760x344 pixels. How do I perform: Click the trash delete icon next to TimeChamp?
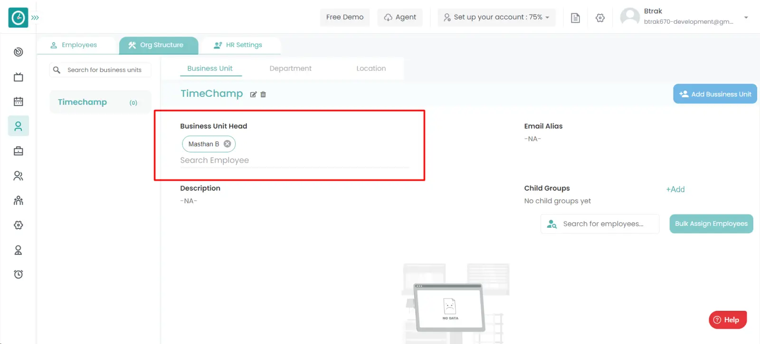[x=263, y=94]
